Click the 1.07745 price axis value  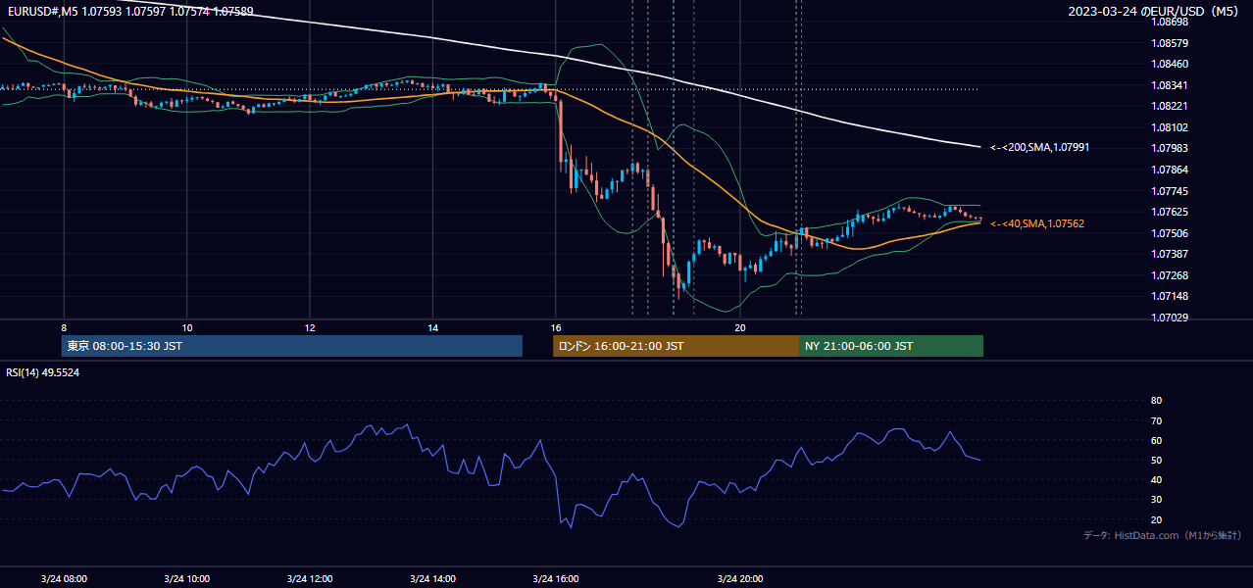point(1170,191)
